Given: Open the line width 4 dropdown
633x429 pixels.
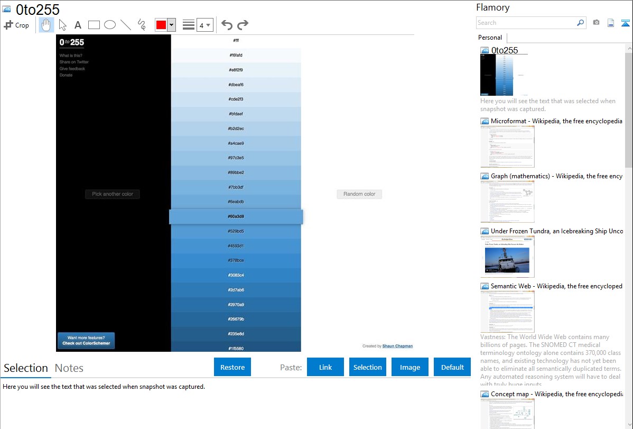Looking at the screenshot, I should coord(204,25).
